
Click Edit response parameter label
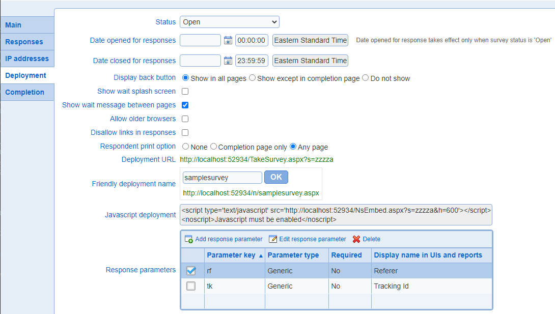[x=313, y=239]
